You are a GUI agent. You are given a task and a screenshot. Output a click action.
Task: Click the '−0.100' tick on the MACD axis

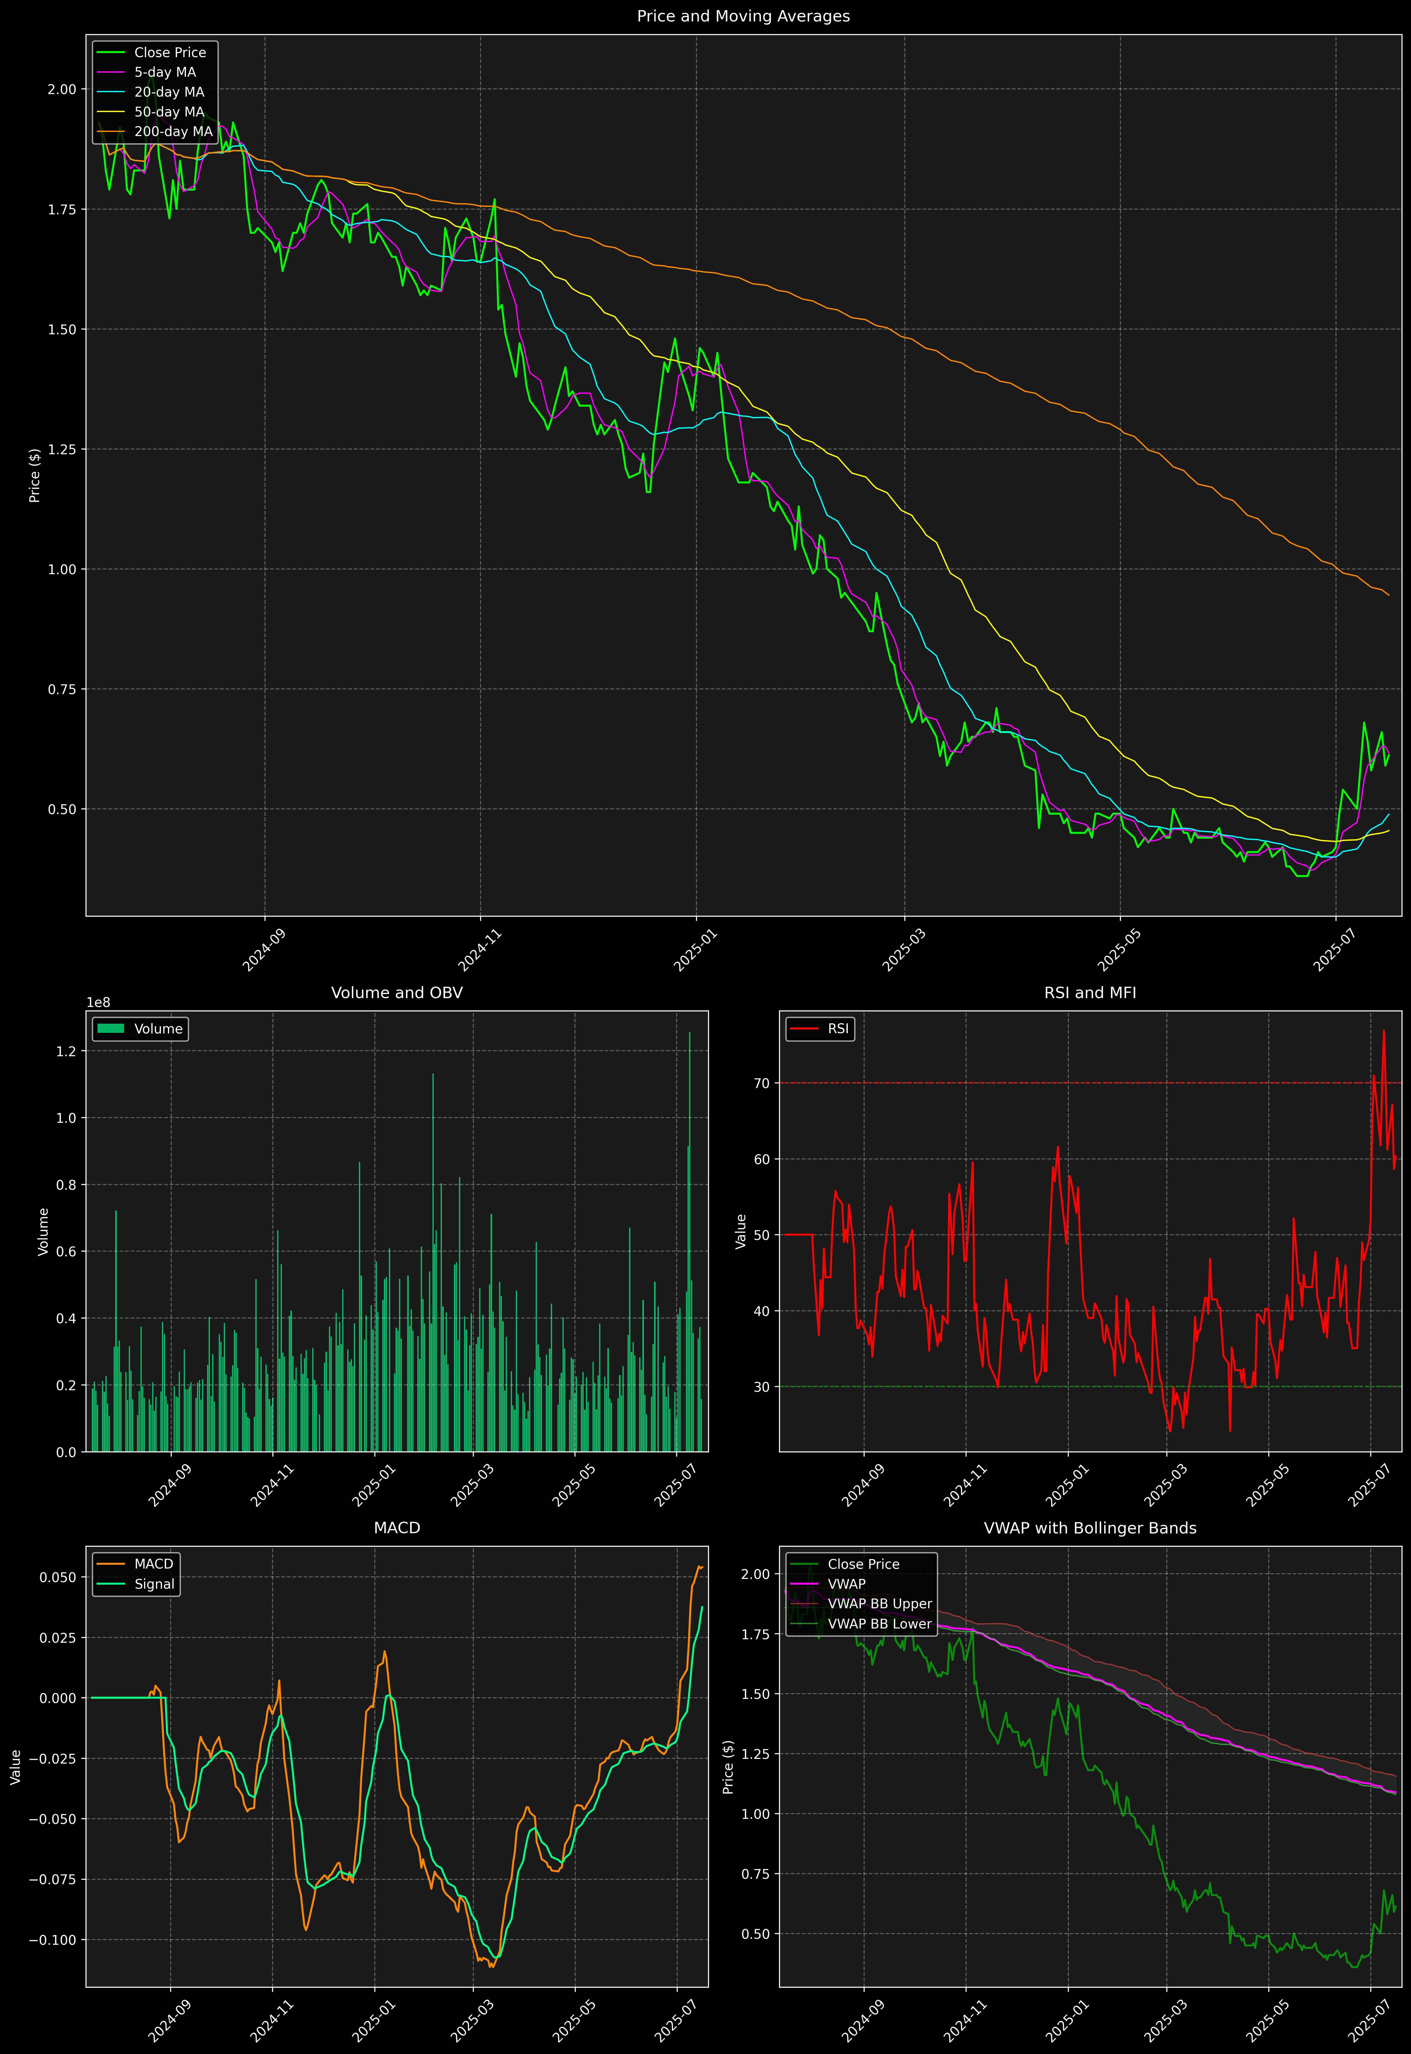coord(53,1940)
